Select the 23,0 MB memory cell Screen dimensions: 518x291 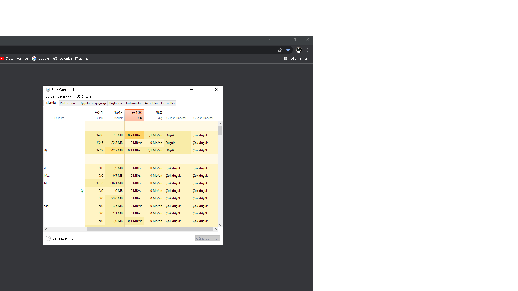coord(115,198)
